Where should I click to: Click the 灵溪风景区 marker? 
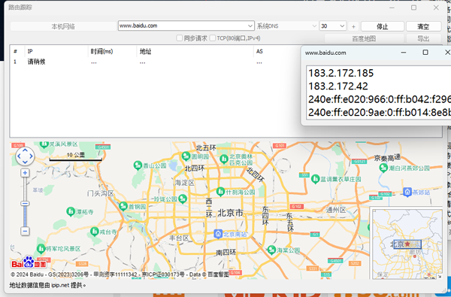[44, 144]
